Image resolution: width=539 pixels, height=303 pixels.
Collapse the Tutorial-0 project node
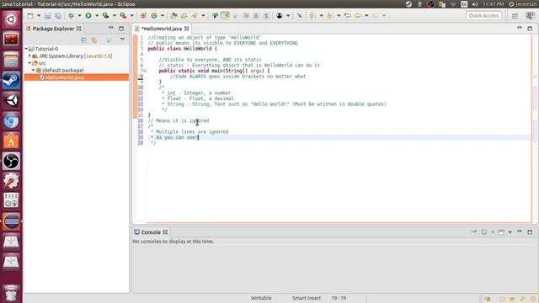[x=26, y=49]
